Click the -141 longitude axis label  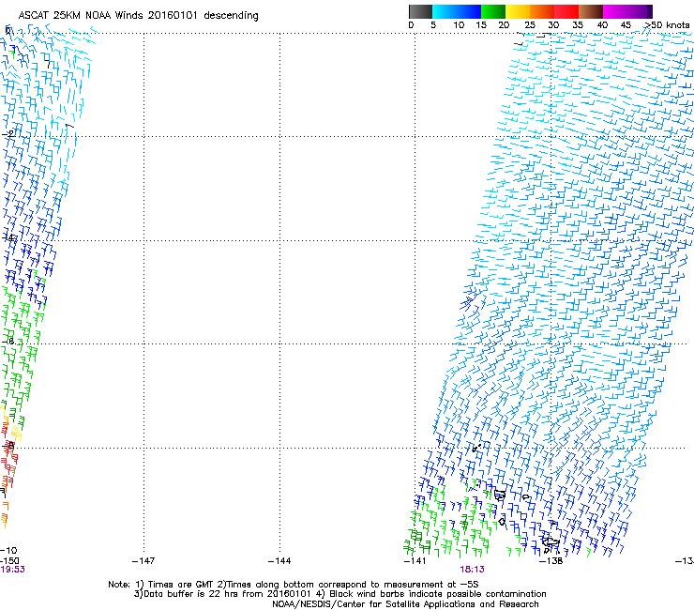(x=415, y=561)
